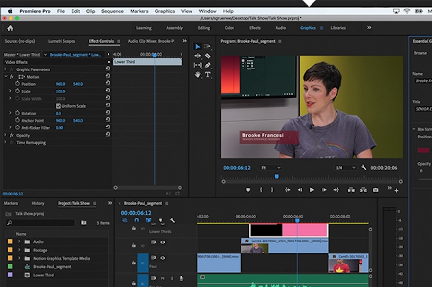Open the Graphics menu
The height and width of the screenshot is (287, 432).
165,11
